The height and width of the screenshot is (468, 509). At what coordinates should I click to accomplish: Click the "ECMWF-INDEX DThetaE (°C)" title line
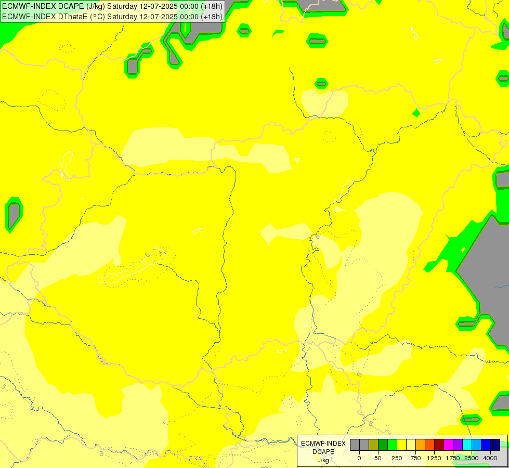point(112,17)
